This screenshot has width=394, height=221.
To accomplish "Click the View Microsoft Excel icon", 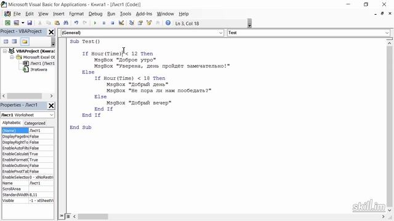I will 7,23.
